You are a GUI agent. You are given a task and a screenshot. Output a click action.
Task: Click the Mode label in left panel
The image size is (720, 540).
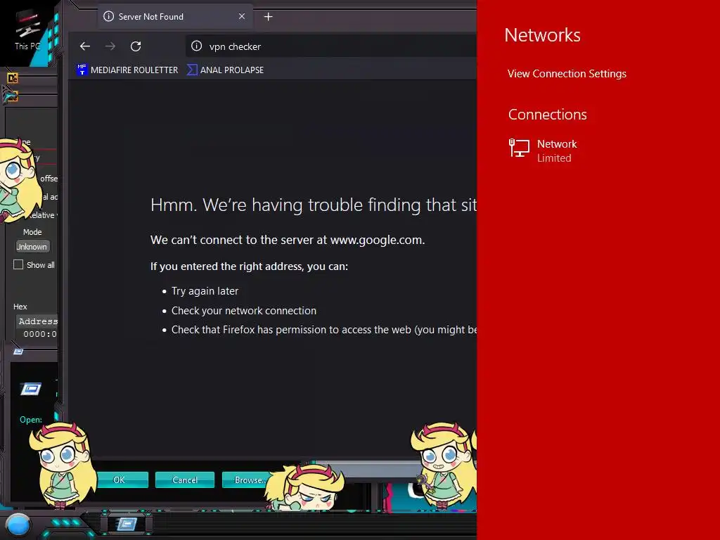(x=32, y=232)
